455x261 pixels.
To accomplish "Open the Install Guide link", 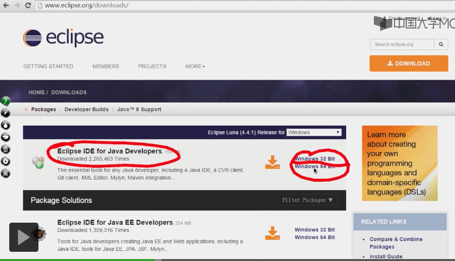I will [x=386, y=256].
